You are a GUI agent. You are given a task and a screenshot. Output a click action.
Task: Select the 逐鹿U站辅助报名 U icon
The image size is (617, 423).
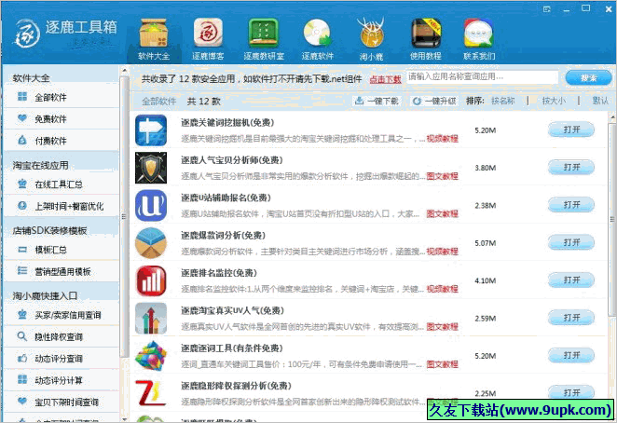pos(151,205)
